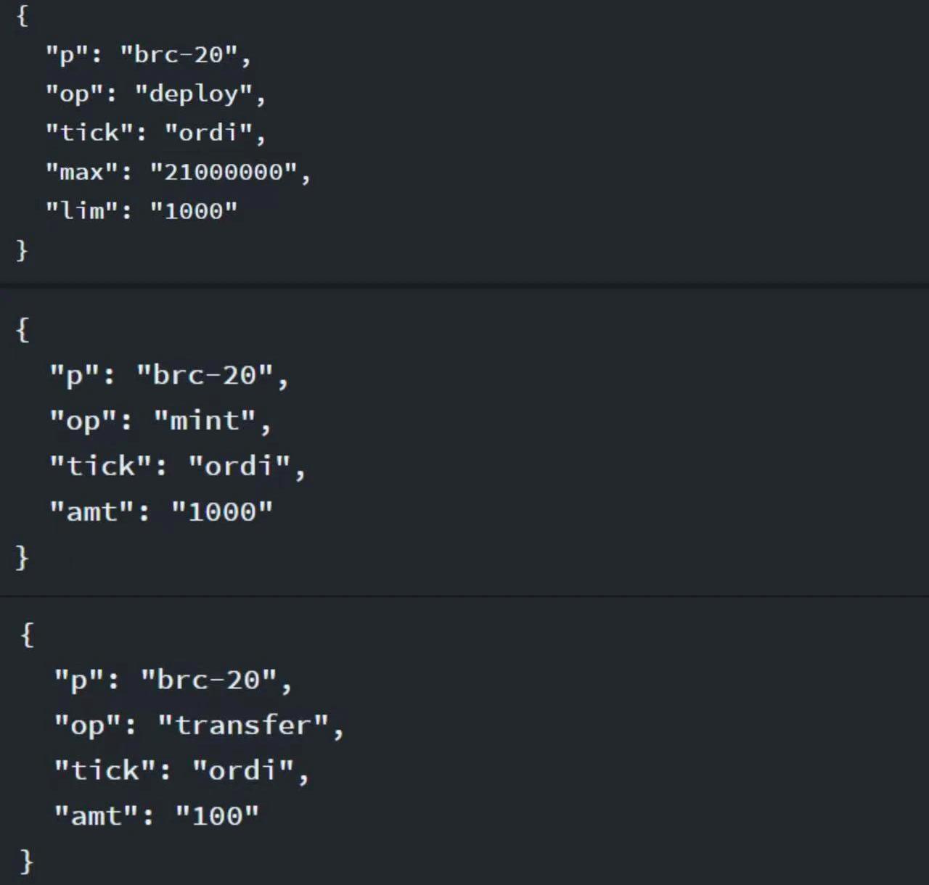The image size is (929, 885).
Task: Click the closing brace of the deploy block
Action: 22,250
